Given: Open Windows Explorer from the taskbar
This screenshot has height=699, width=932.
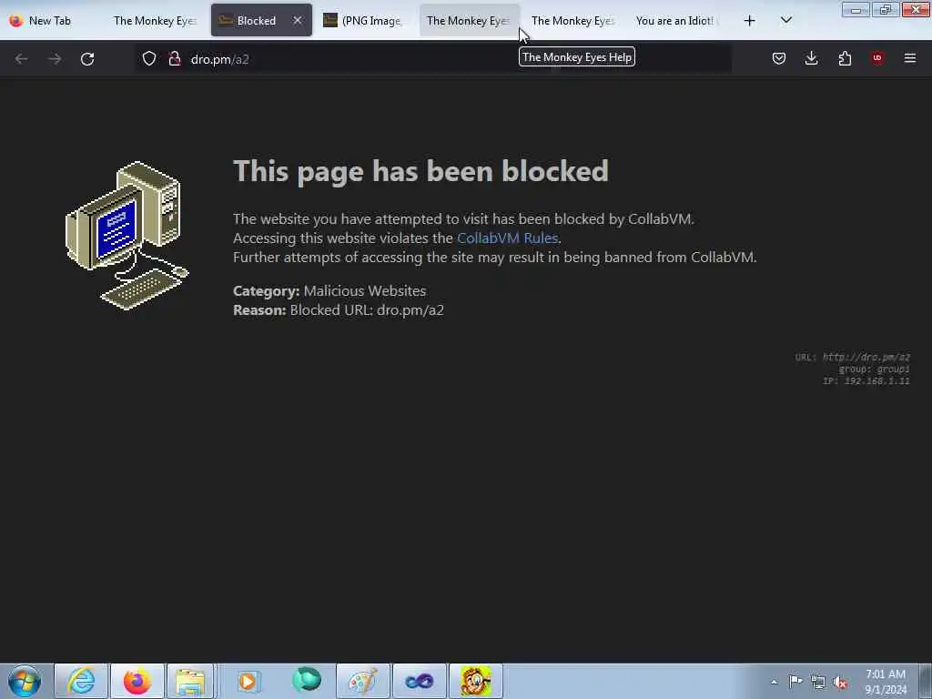Looking at the screenshot, I should click(x=190, y=681).
